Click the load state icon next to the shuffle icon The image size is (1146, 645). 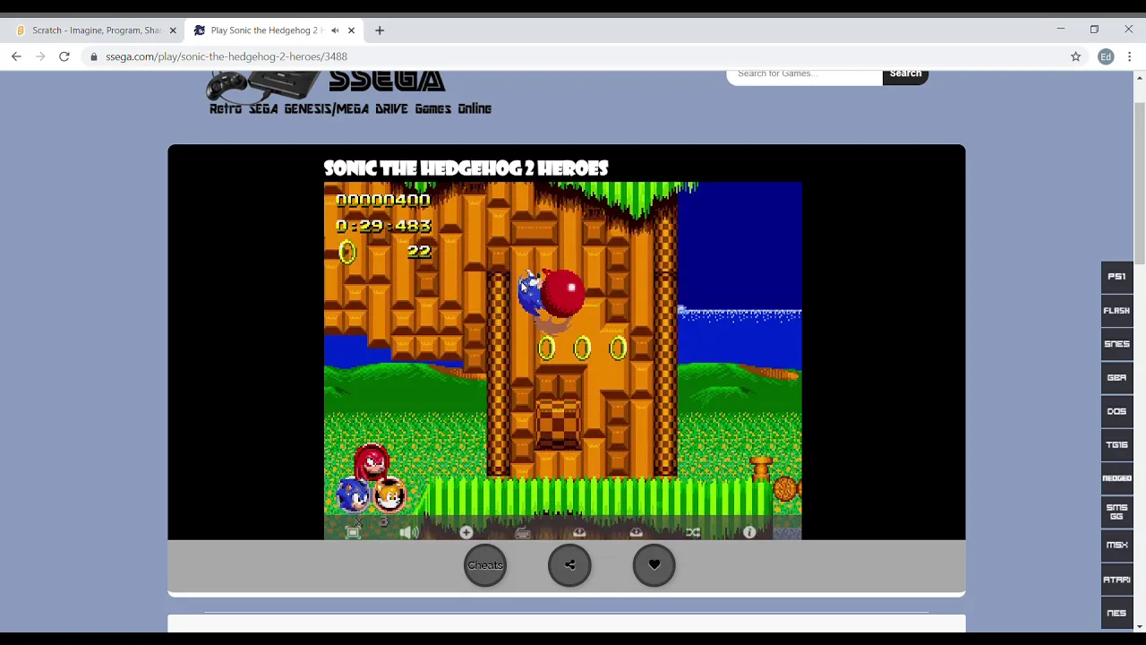coord(636,533)
